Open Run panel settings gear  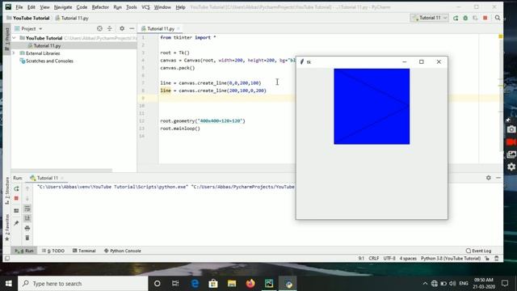[488, 178]
